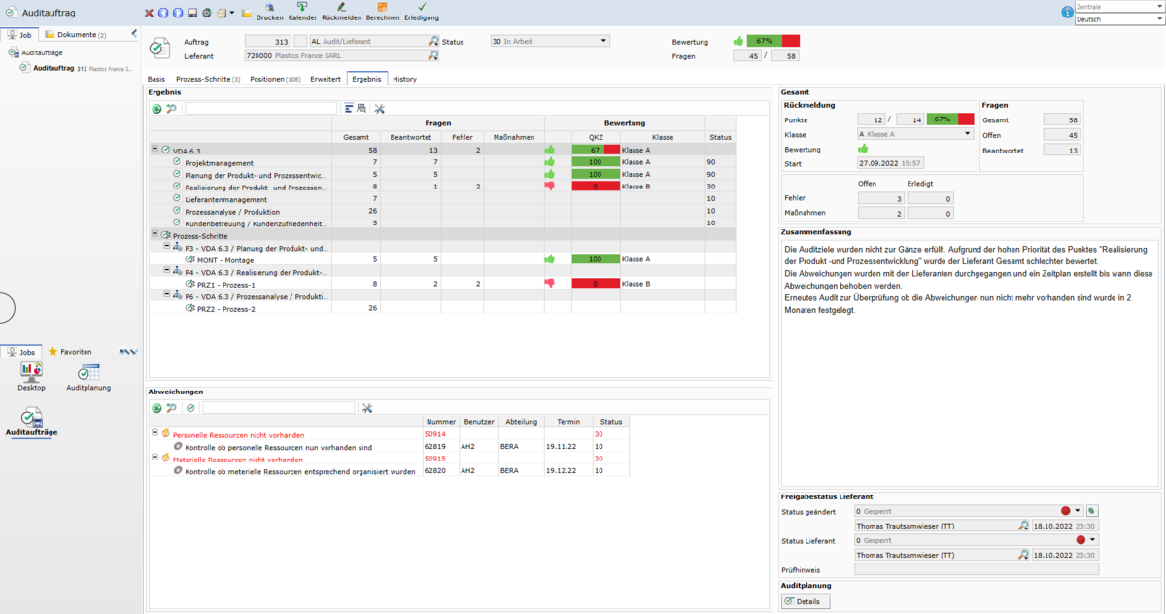Switch to the Positionen tab

click(x=275, y=79)
